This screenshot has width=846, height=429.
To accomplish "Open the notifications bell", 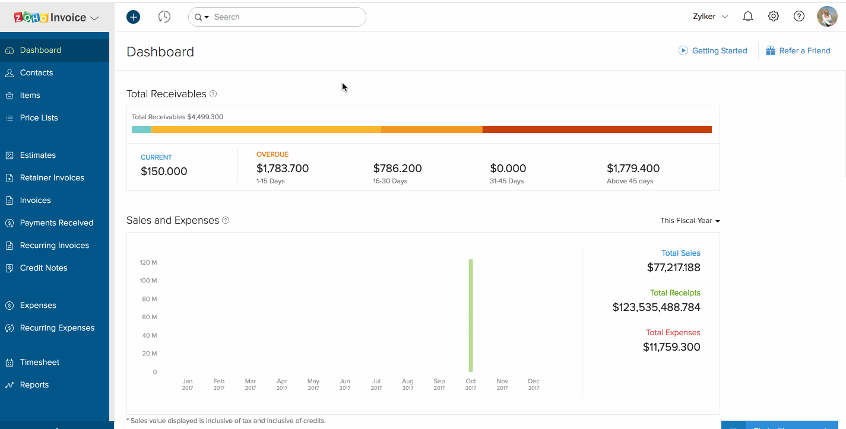I will pos(748,17).
